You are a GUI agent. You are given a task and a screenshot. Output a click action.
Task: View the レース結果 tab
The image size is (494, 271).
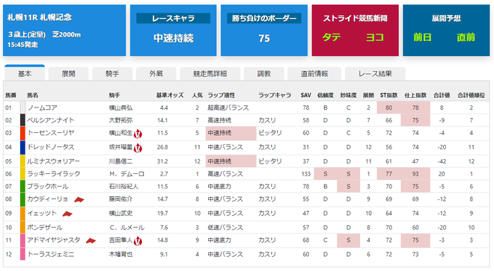(x=375, y=74)
